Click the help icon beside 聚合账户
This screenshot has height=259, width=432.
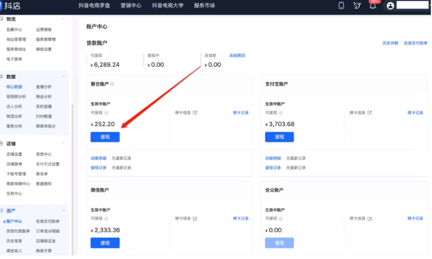click(x=112, y=84)
